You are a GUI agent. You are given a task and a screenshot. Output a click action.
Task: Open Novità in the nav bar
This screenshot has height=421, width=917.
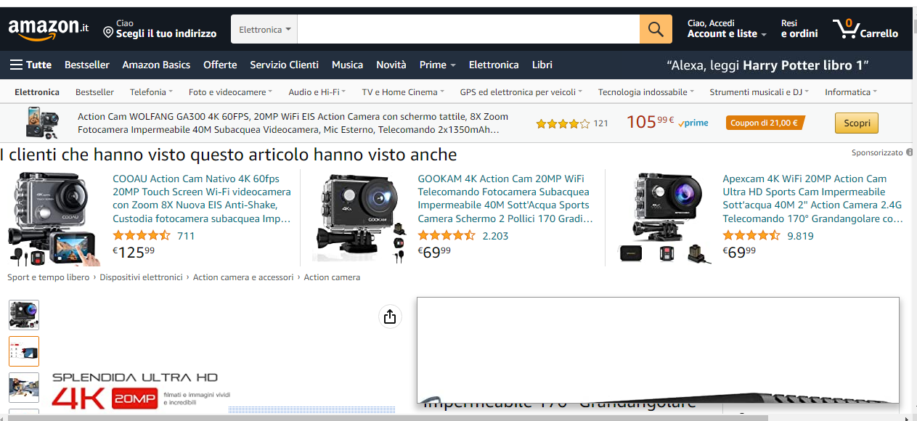tap(391, 65)
